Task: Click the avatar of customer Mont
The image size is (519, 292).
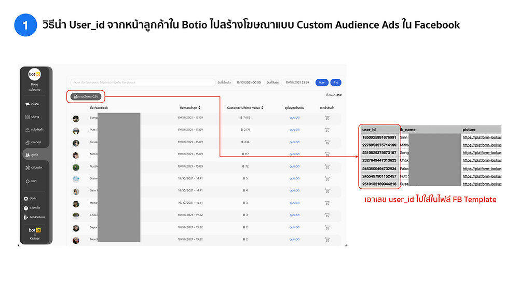Action: (76, 241)
